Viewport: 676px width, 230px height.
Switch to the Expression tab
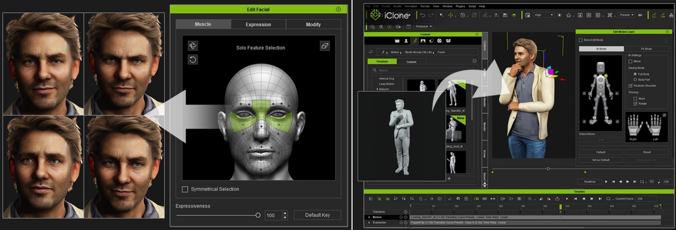point(258,24)
